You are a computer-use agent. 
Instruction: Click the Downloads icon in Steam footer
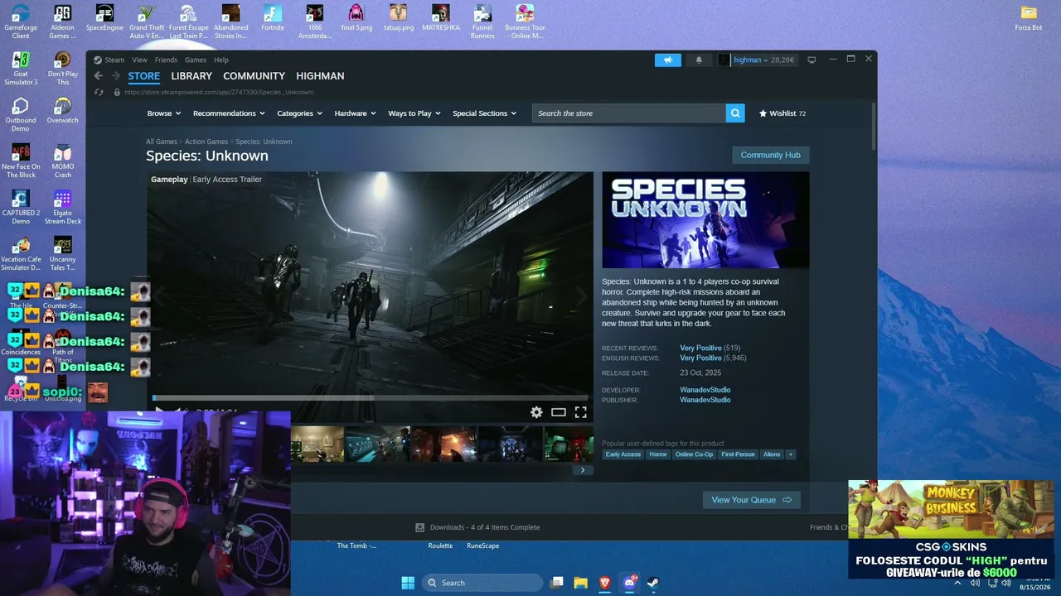(420, 527)
